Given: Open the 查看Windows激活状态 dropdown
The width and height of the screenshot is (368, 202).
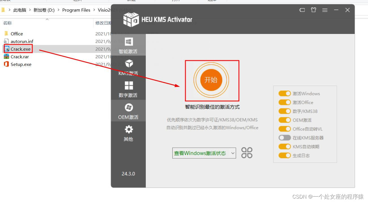Looking at the screenshot, I should [204, 153].
